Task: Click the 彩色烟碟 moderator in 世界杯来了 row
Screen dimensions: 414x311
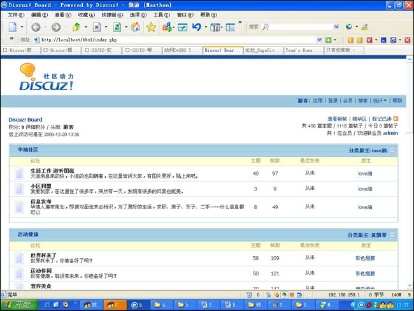Action: (x=365, y=258)
